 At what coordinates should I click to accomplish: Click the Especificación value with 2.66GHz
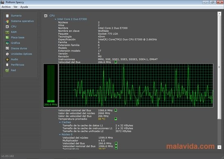pos(127,39)
